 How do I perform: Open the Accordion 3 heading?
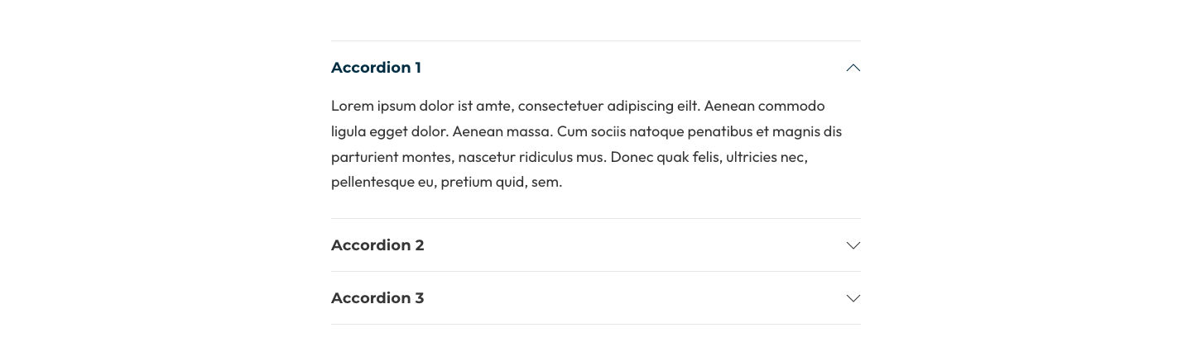pos(377,298)
